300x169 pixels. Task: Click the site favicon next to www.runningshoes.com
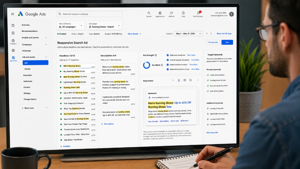(x=149, y=97)
